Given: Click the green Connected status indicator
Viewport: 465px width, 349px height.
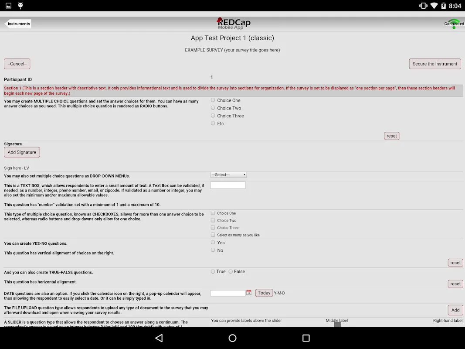Looking at the screenshot, I should coord(454,24).
